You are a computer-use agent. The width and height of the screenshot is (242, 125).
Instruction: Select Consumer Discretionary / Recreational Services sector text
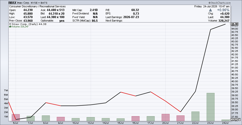(37, 6)
